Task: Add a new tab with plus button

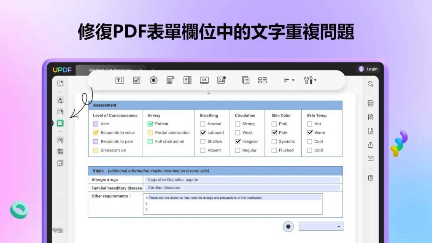Action: (x=153, y=69)
